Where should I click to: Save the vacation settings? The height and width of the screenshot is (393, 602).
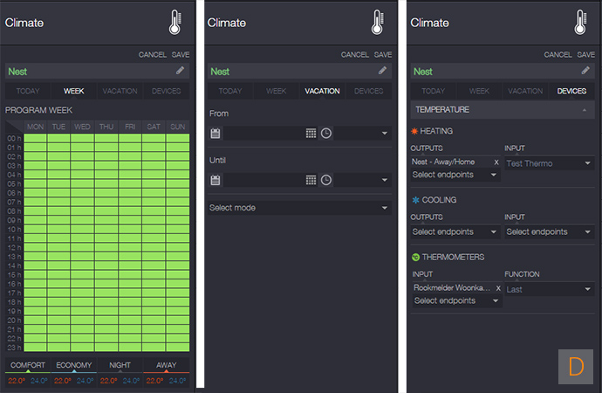click(x=383, y=54)
